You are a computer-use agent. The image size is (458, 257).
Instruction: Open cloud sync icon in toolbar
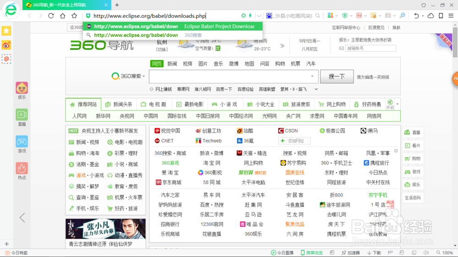pyautogui.click(x=431, y=16)
